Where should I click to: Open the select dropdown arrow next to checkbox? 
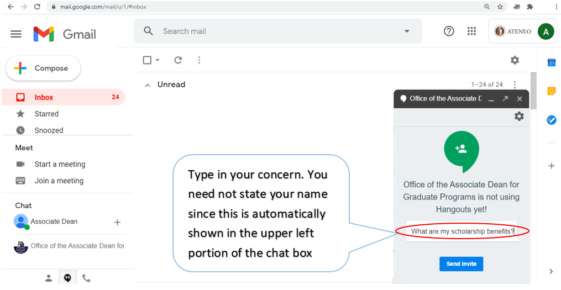pyautogui.click(x=157, y=60)
